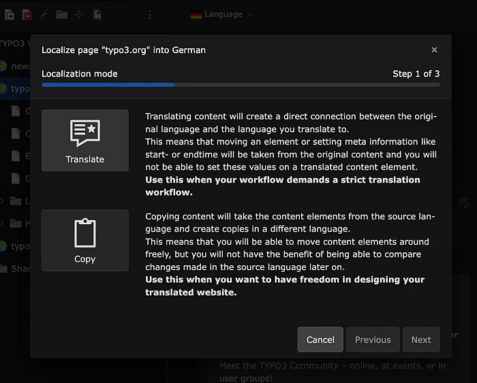Click the 'Step 1 of 3' indicator
The width and height of the screenshot is (477, 383).
(x=416, y=74)
